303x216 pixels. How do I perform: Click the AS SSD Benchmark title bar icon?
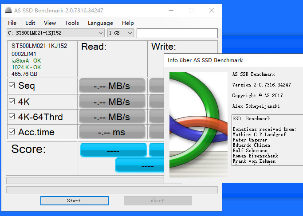point(8,10)
